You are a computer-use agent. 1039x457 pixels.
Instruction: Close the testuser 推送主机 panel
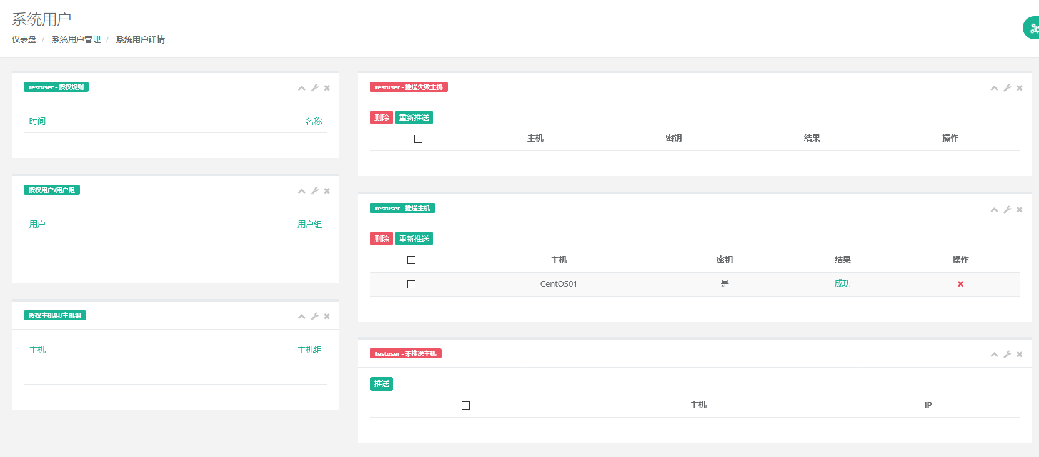click(x=1020, y=210)
